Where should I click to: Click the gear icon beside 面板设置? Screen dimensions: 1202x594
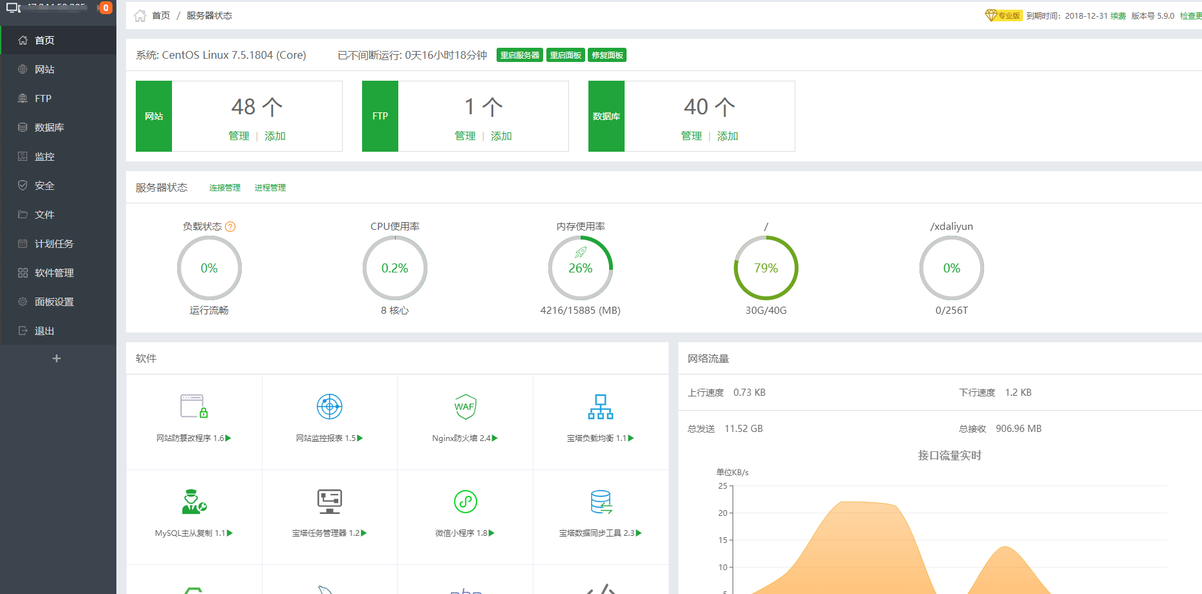(23, 302)
